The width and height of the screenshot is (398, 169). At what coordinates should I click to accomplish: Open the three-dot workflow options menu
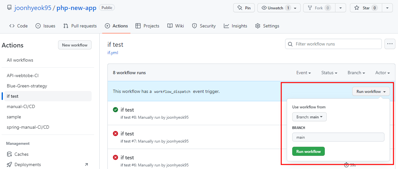point(390,44)
